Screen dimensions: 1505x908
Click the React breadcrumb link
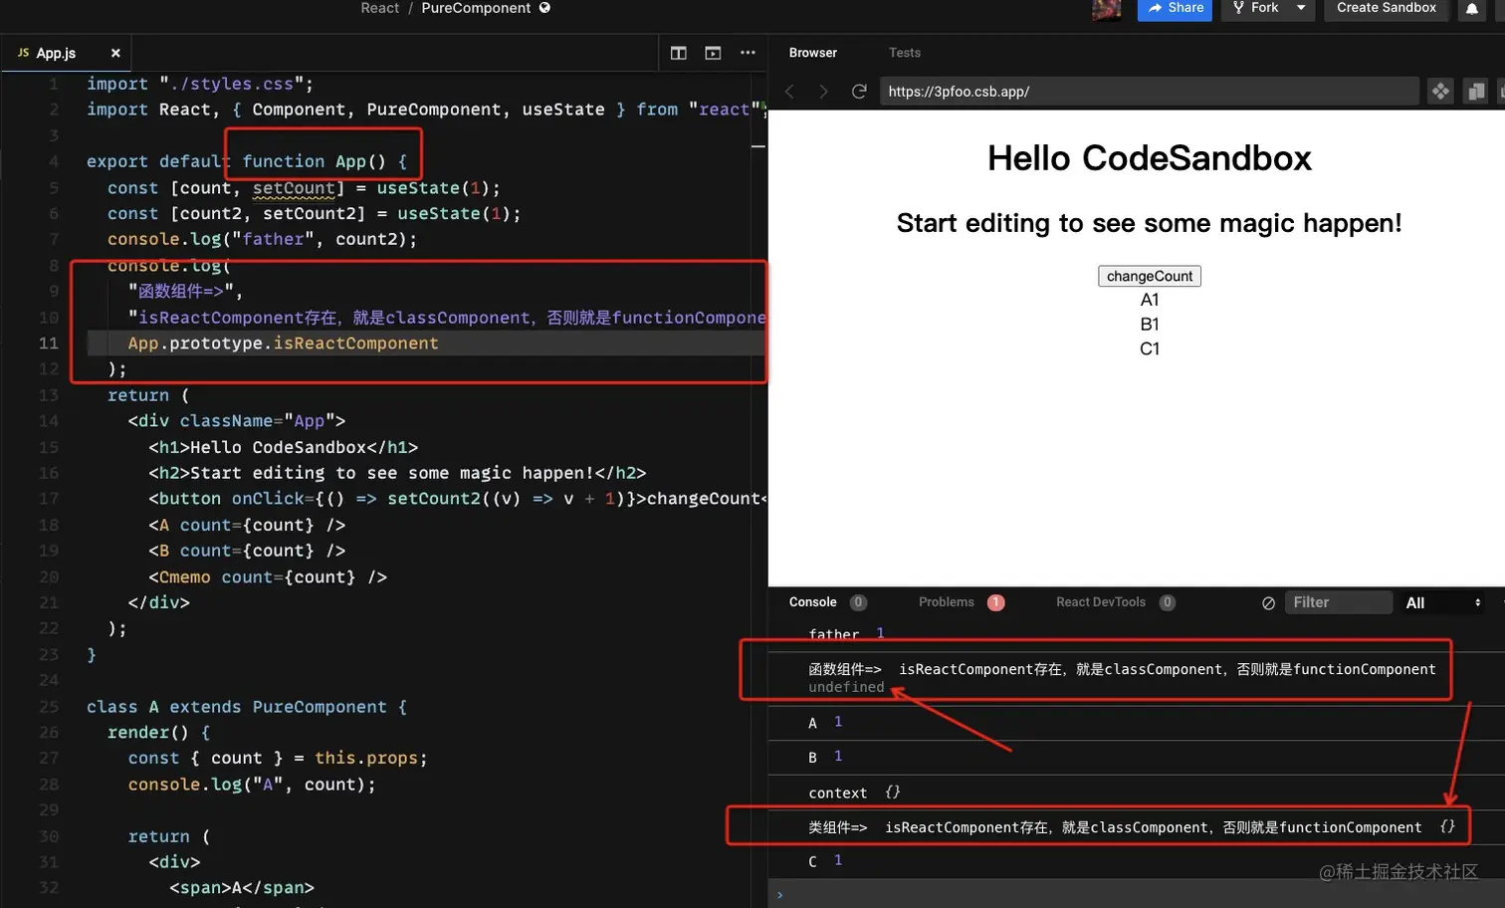click(x=379, y=8)
